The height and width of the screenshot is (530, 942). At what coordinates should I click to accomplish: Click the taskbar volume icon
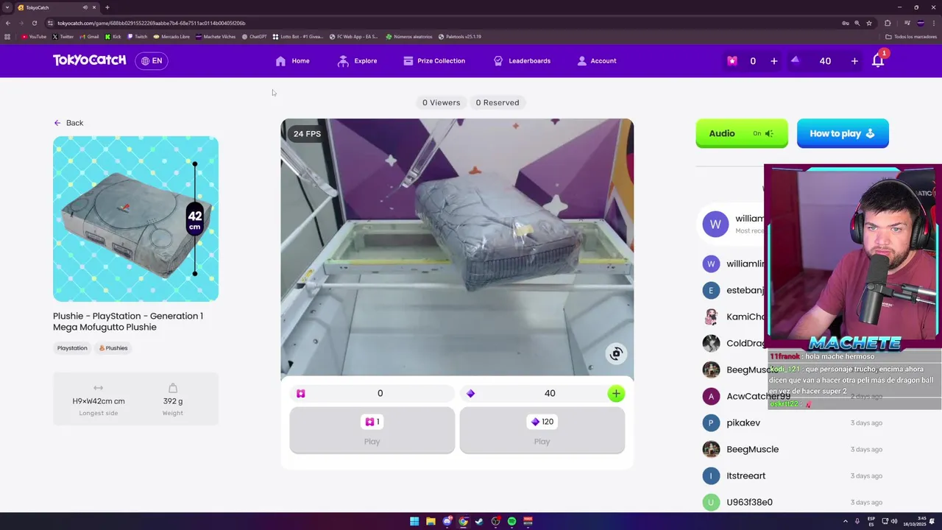[894, 521]
